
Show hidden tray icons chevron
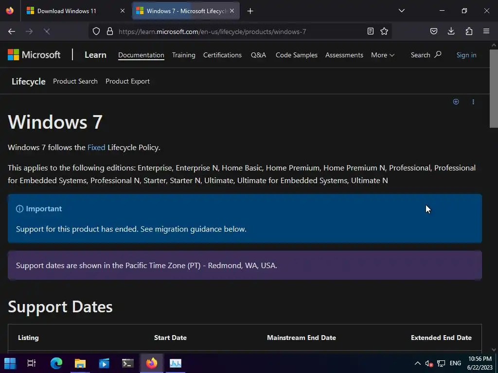pos(418,363)
